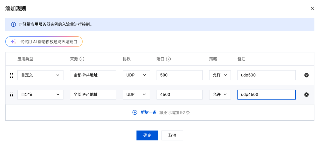Viewport: 320px width, 147px height.
Task: Open 允许 policy dropdown in the second row
Action: coord(220,95)
